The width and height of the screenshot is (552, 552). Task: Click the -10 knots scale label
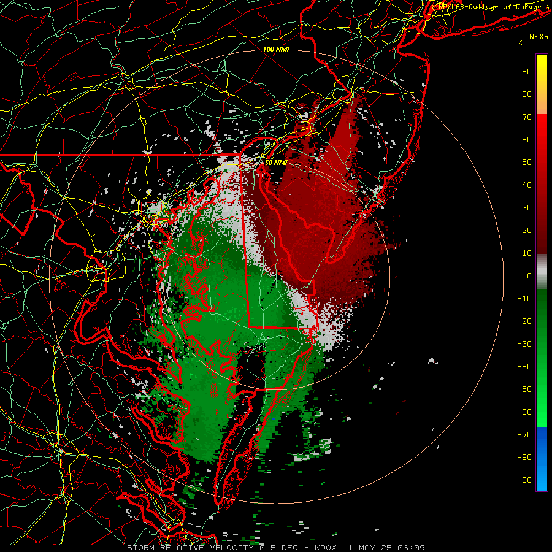(x=524, y=299)
